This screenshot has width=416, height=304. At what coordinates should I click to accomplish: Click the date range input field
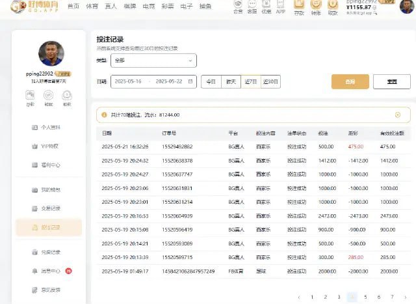coord(153,82)
